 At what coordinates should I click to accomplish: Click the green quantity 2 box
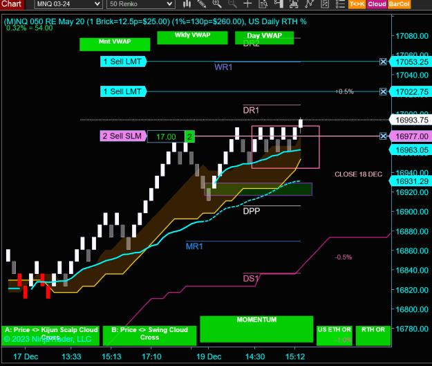click(x=189, y=136)
